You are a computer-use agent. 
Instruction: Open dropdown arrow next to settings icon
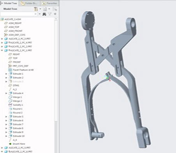pos(40,9)
